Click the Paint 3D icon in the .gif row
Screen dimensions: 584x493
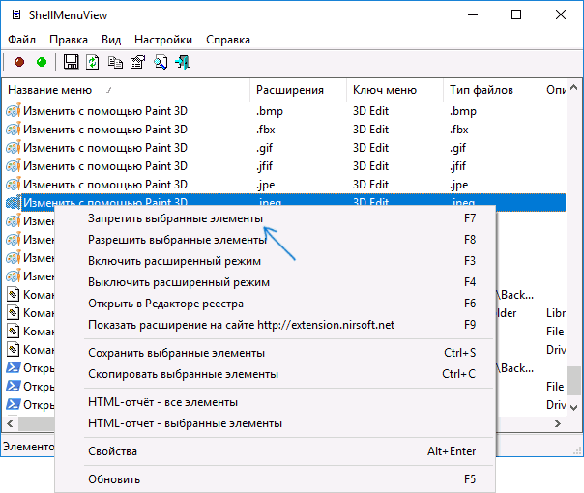coord(13,148)
